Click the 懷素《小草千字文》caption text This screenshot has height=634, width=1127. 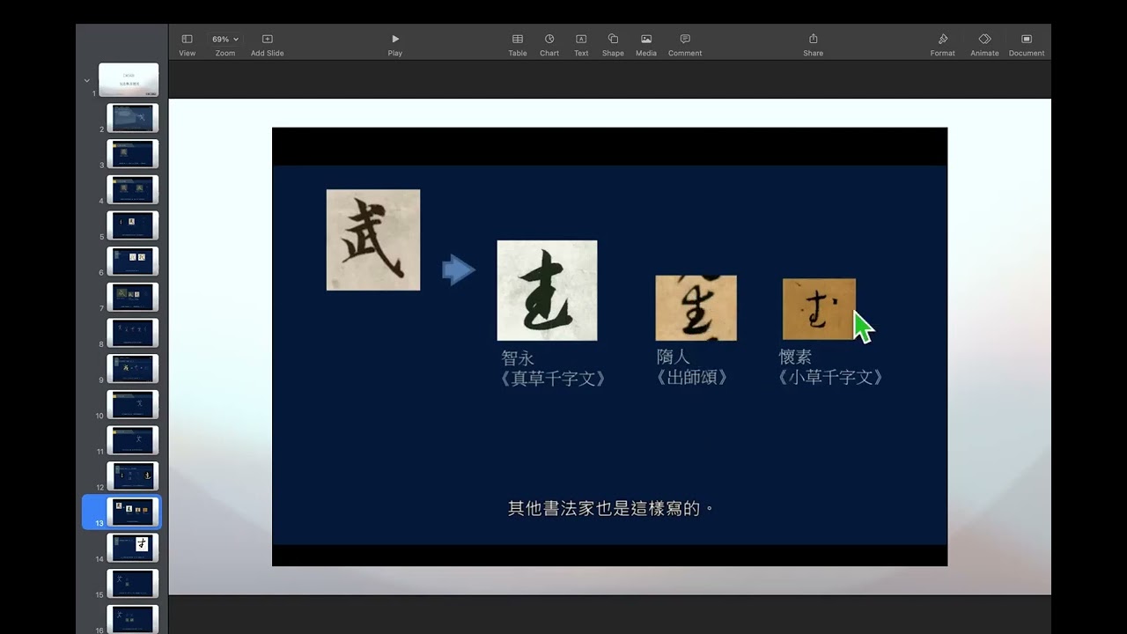[831, 367]
